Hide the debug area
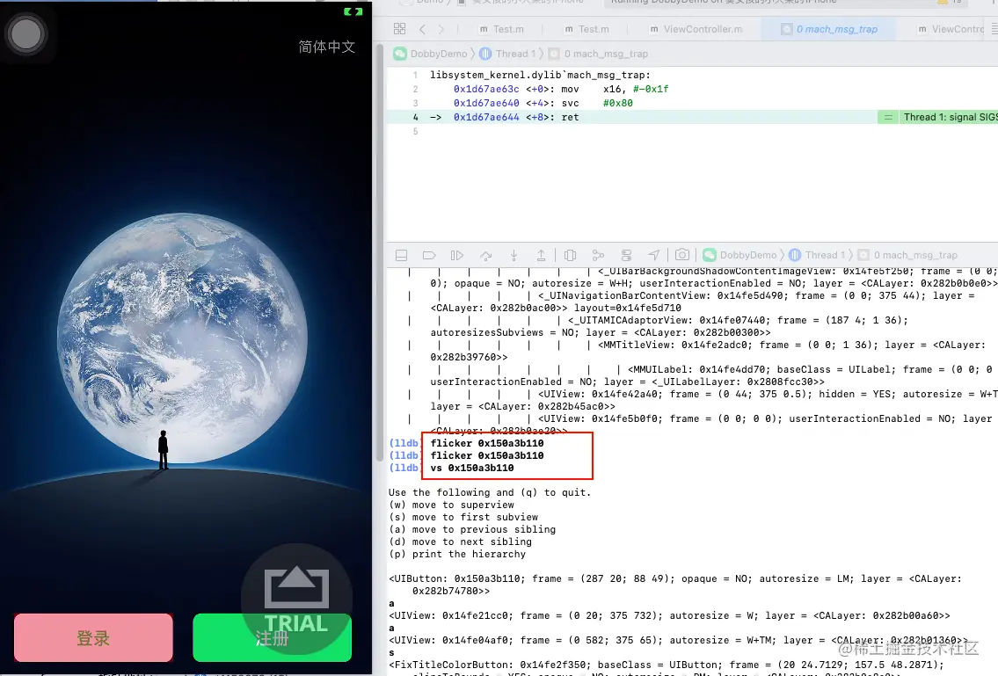The width and height of the screenshot is (998, 676). pyautogui.click(x=401, y=255)
